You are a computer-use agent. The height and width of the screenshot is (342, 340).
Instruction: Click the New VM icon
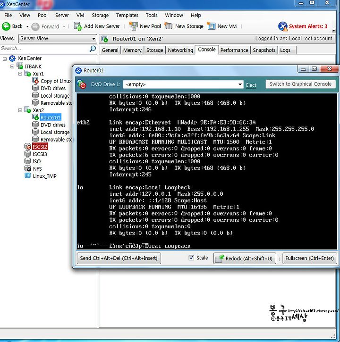click(211, 26)
